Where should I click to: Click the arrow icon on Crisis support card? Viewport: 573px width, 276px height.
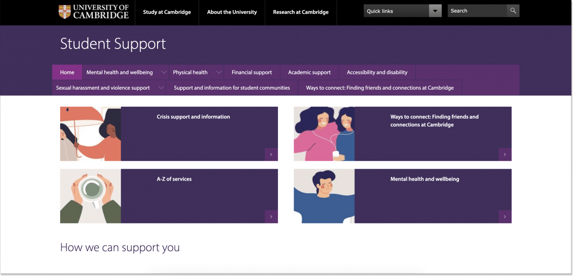tap(271, 154)
